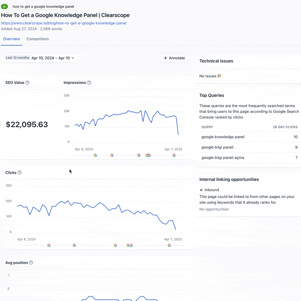Click the 28 DAY CLICKS column header
The image size is (301, 301).
click(x=285, y=127)
